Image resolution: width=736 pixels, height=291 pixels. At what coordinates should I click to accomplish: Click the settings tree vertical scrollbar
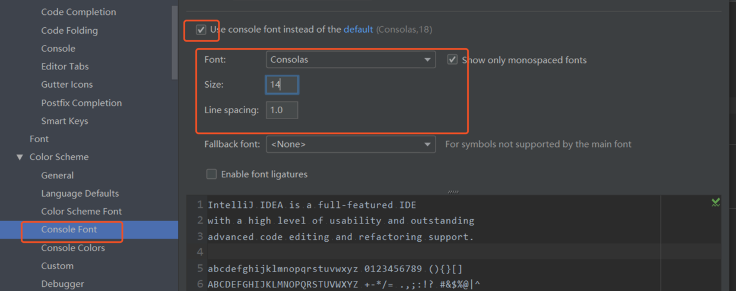tap(175, 41)
